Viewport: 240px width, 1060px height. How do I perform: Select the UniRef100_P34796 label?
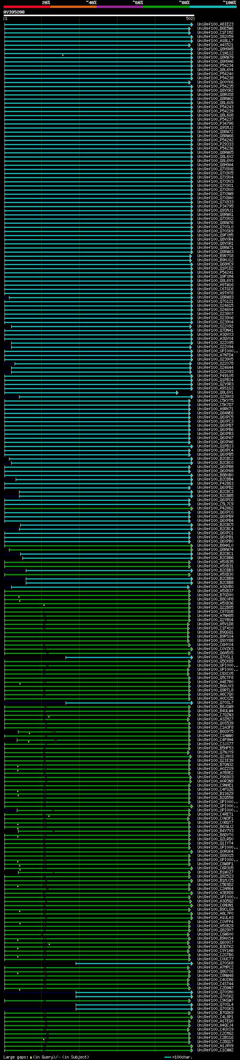tap(215, 123)
